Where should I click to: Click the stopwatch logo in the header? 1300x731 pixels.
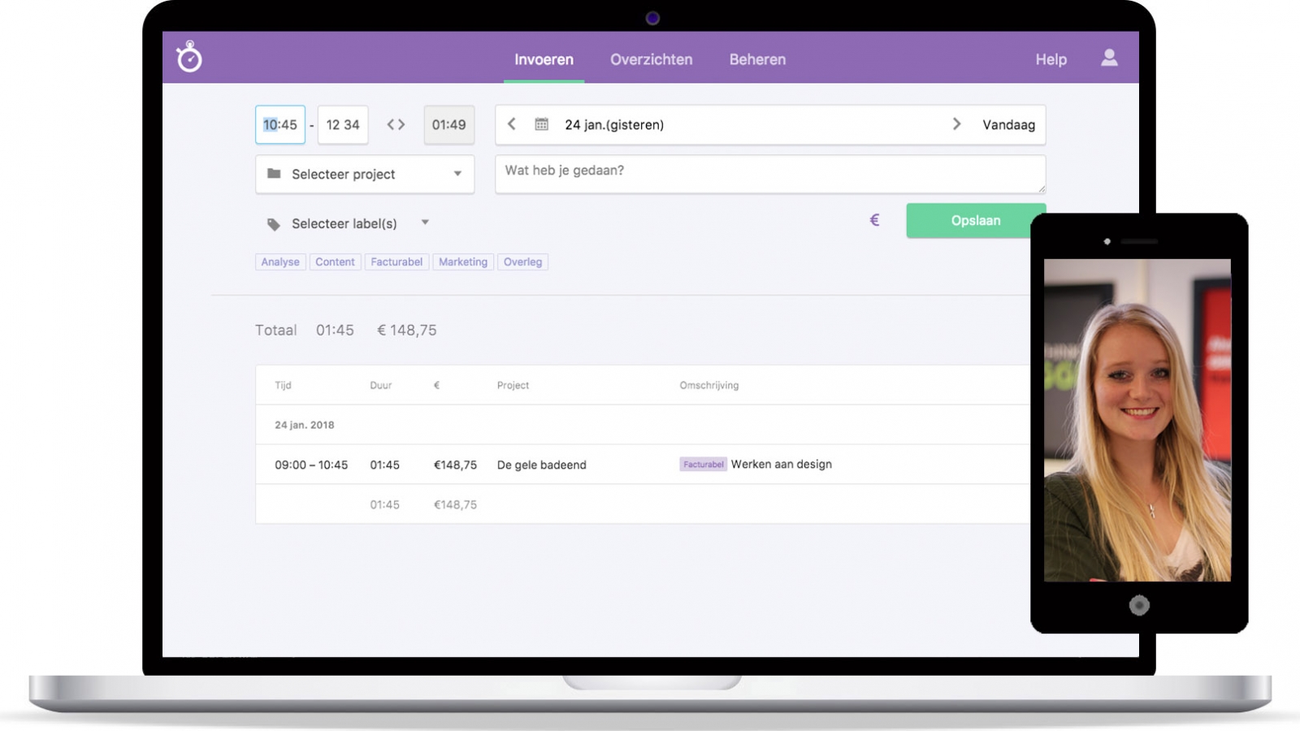pos(189,57)
